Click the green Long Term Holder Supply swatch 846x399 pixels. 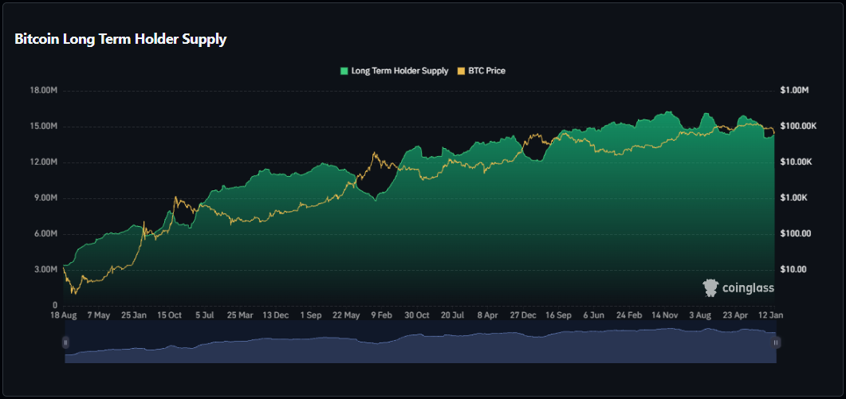(x=344, y=71)
